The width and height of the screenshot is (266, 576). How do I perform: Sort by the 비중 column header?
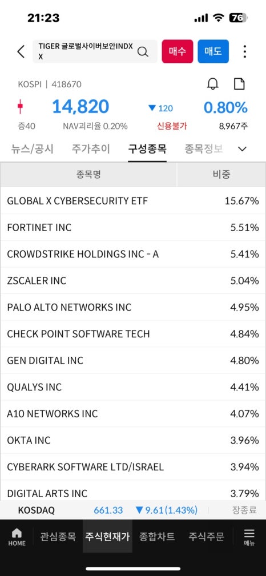(x=221, y=175)
